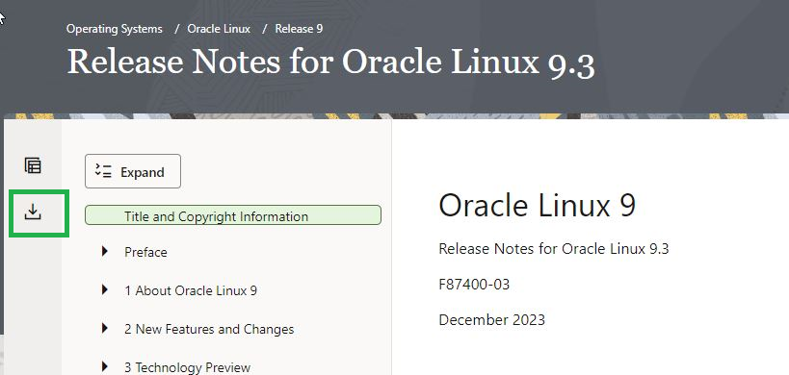Expand 2 New Features and Changes arrow
This screenshot has height=375, width=789.
click(104, 328)
